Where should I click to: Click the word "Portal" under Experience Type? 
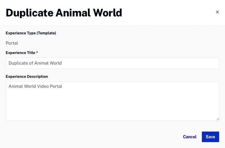coord(12,43)
